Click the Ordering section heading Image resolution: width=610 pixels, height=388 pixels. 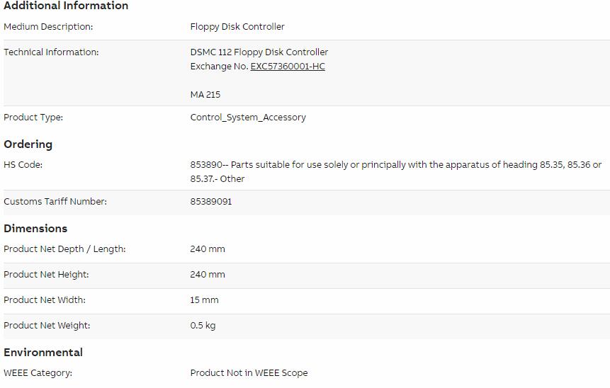[28, 144]
